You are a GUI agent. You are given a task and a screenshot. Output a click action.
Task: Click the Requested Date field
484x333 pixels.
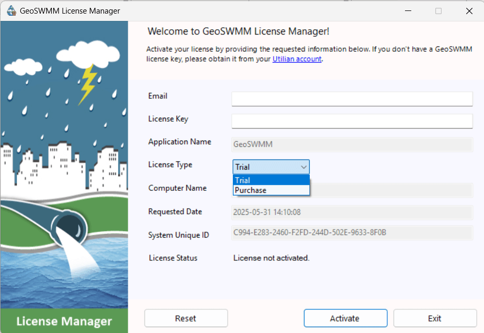[x=352, y=212]
